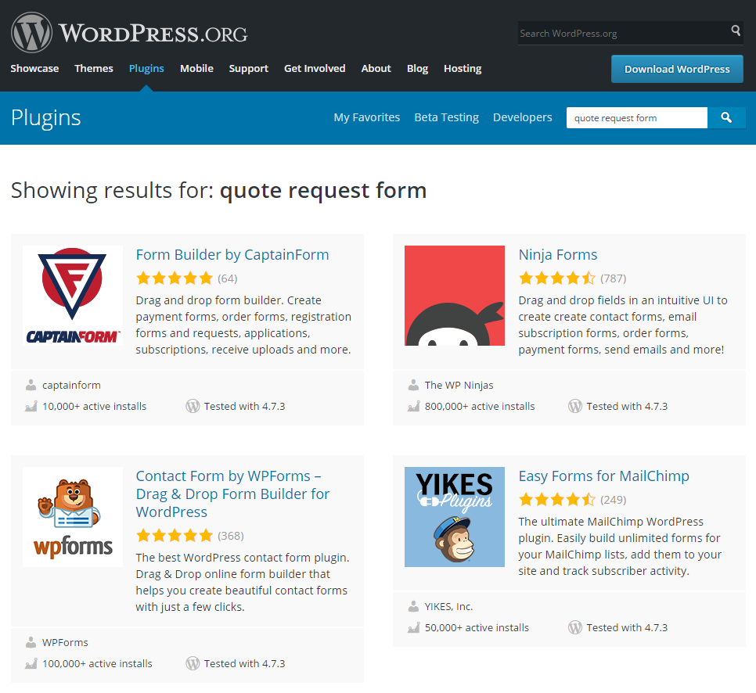The height and width of the screenshot is (693, 756).
Task: Click WordPress icon in Easy Forms' Tested with row
Action: click(575, 627)
